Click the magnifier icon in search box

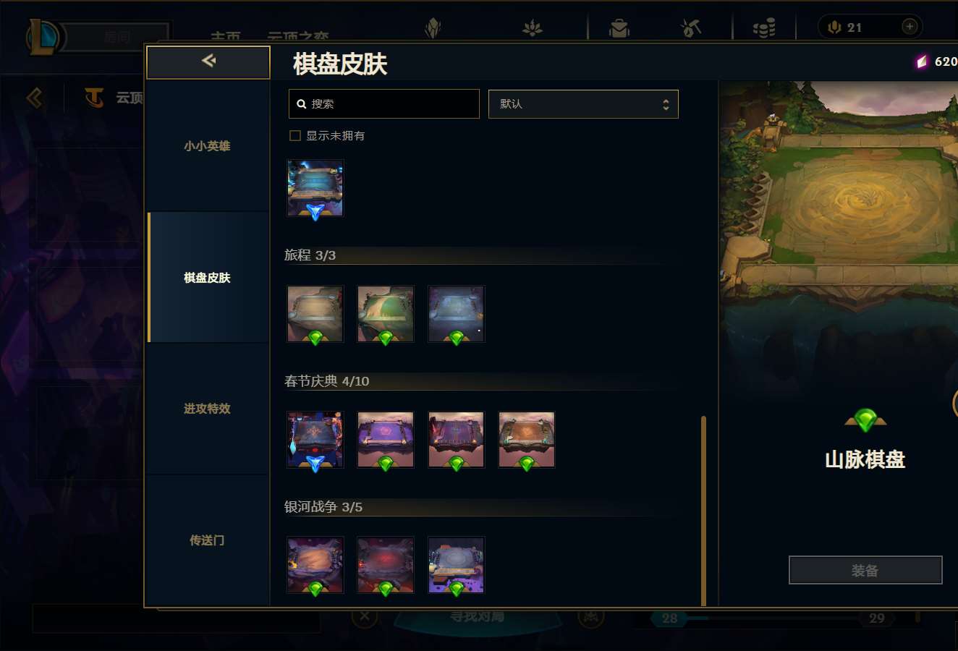pyautogui.click(x=302, y=104)
